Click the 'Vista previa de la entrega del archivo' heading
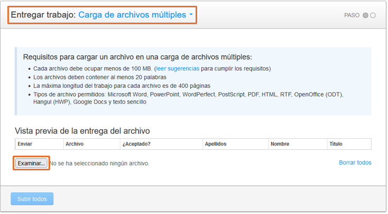The height and width of the screenshot is (214, 388). [82, 131]
